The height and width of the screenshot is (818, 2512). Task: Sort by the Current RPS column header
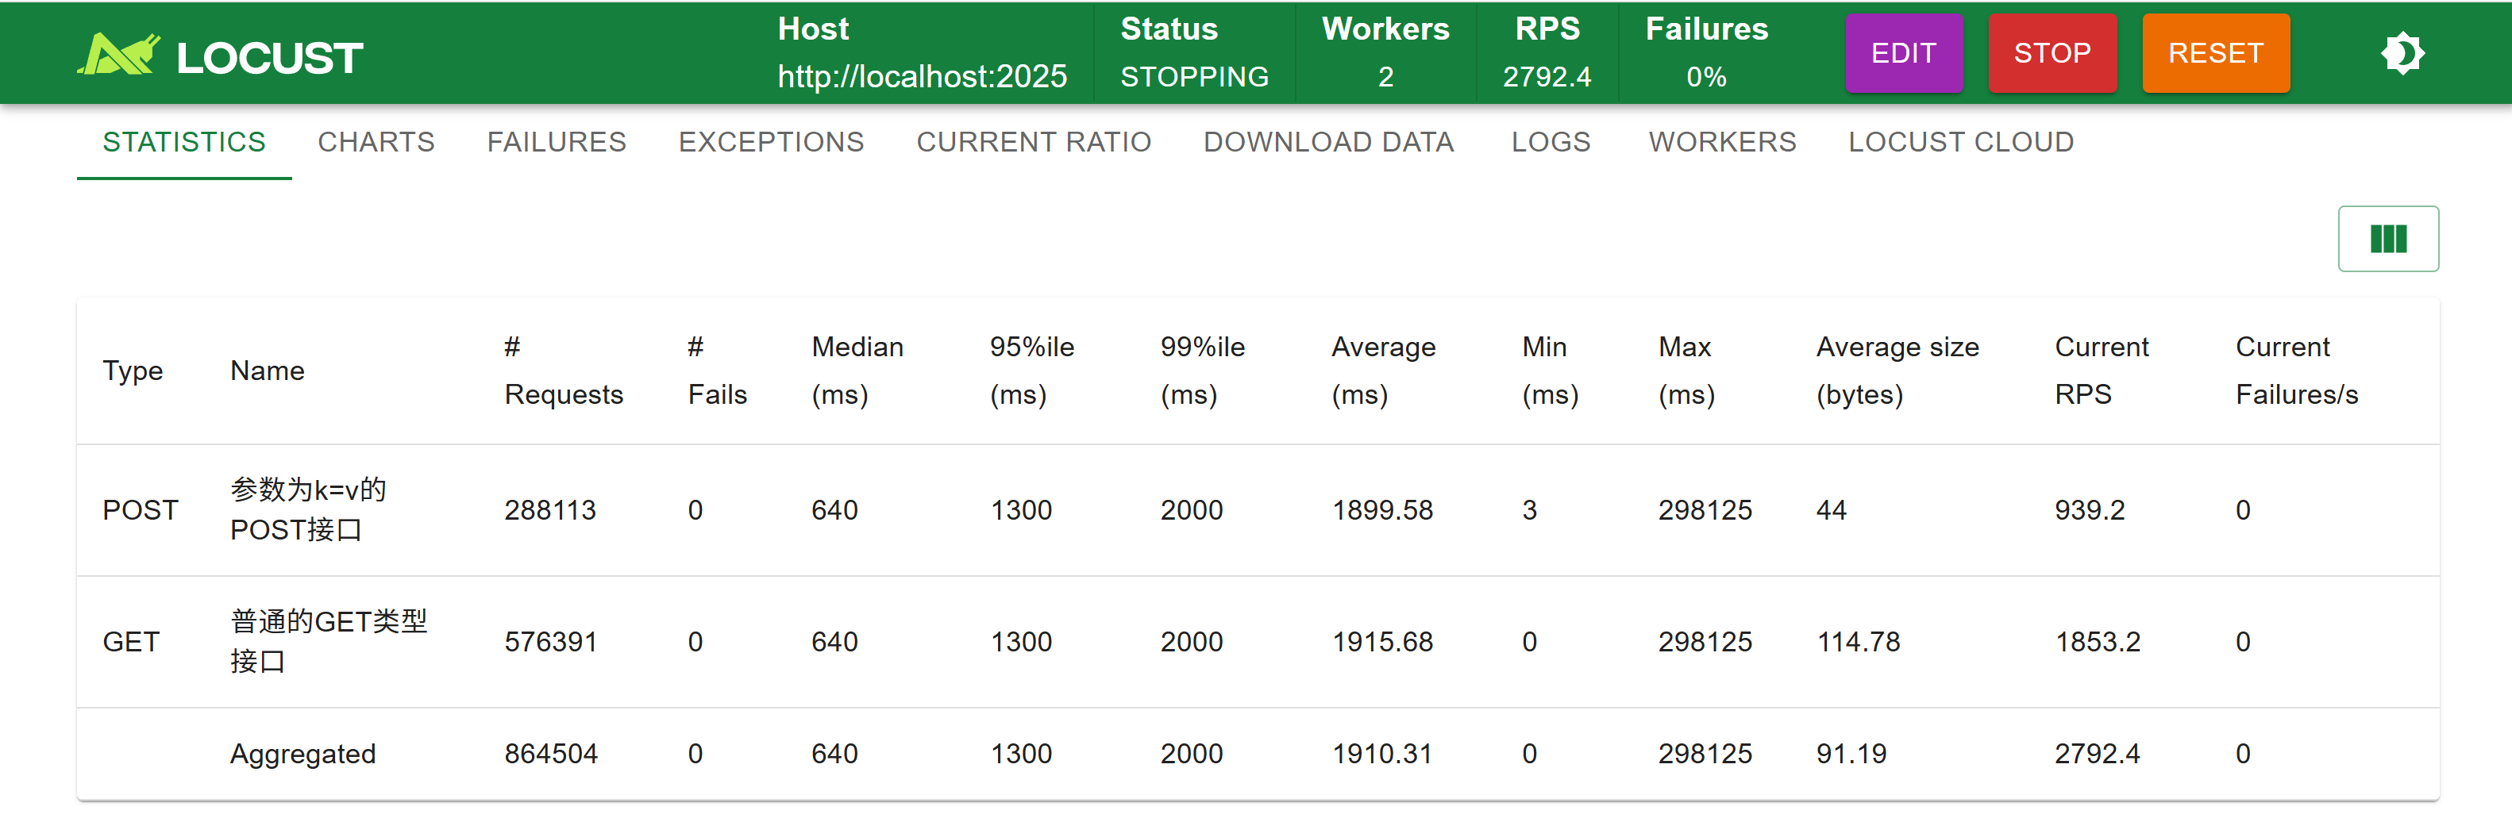(x=2102, y=371)
